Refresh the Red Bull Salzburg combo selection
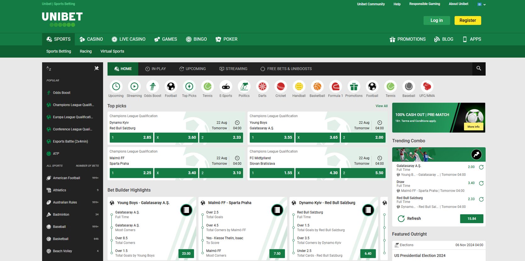The height and width of the screenshot is (261, 525). (481, 199)
